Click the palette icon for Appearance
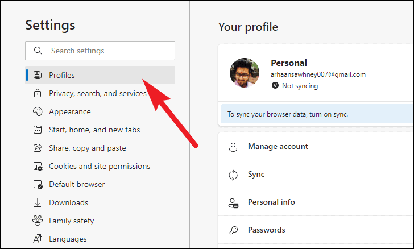Screen dimensions: 414x249 38,111
